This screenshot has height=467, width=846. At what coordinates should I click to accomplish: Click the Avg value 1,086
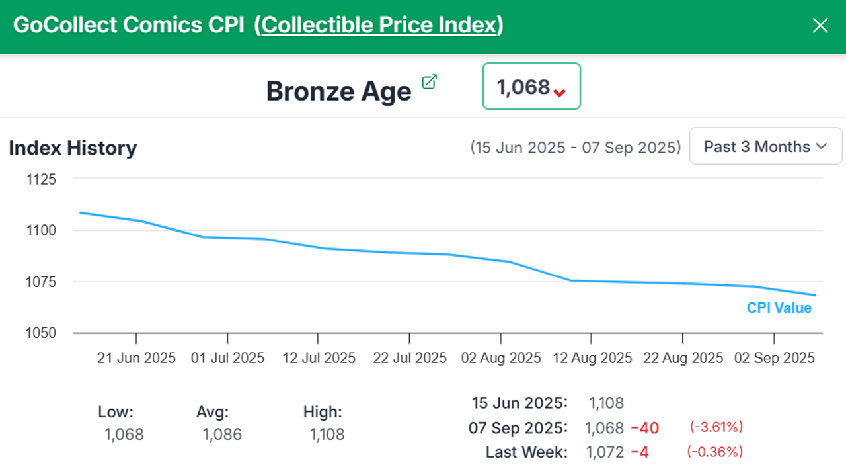[222, 435]
